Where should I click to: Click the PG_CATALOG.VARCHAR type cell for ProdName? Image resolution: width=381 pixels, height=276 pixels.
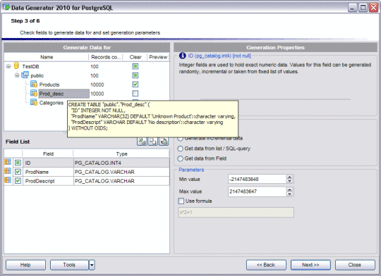[121, 172]
